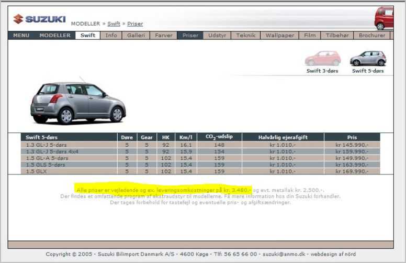406x263 pixels.
Task: Switch to the Info tab
Action: pyautogui.click(x=111, y=36)
